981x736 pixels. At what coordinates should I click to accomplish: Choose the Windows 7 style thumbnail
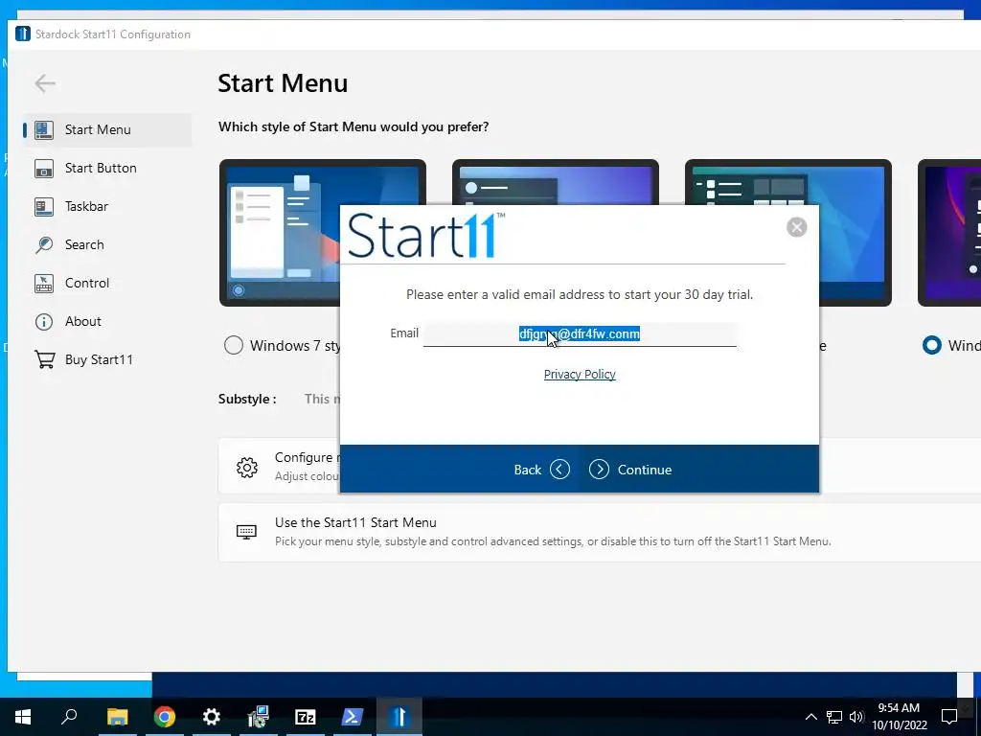[x=279, y=233]
